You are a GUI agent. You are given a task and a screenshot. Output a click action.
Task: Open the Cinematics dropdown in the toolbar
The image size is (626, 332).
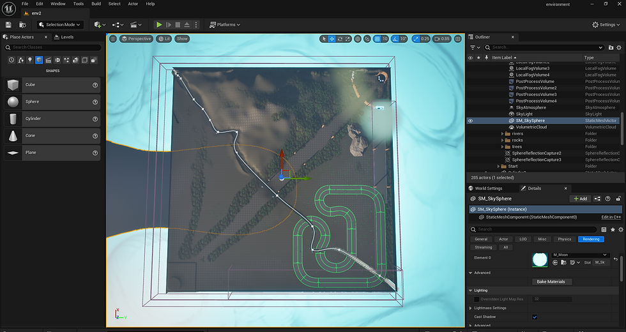click(x=135, y=25)
